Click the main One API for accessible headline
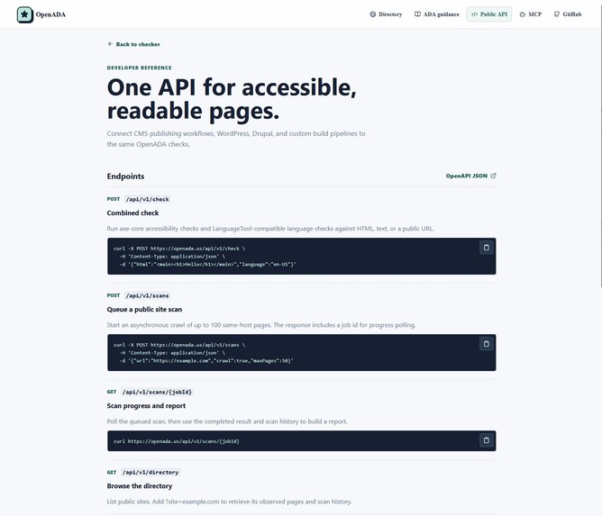The height and width of the screenshot is (516, 602). pyautogui.click(x=232, y=98)
